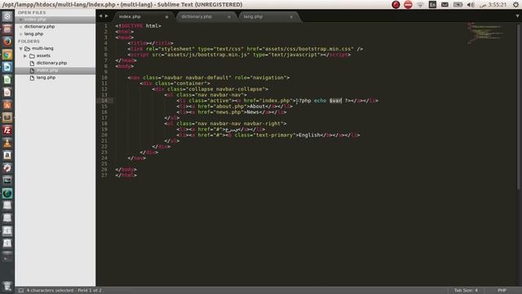
Task: Open the battery indicator menu
Action: pyautogui.click(x=458, y=5)
